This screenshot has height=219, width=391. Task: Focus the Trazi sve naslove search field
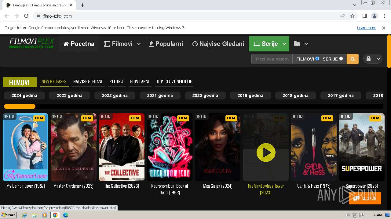pos(272,59)
